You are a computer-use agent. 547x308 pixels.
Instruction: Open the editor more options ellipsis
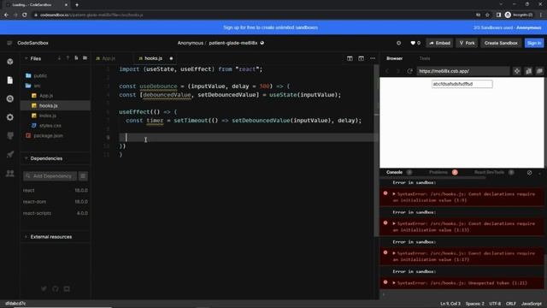tap(373, 58)
